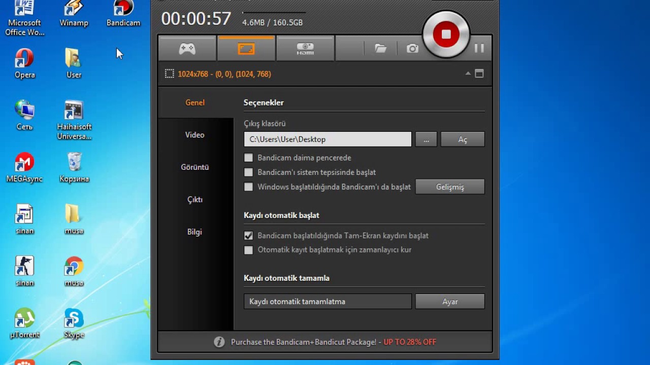
Task: Click the 'Kaydı otomatik tamamlatma' field
Action: tap(328, 302)
